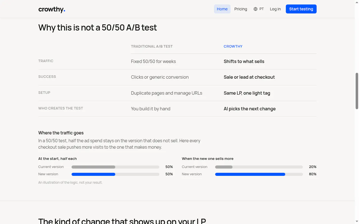The width and height of the screenshot is (359, 224).
Task: Click the globe language icon
Action: tap(256, 9)
